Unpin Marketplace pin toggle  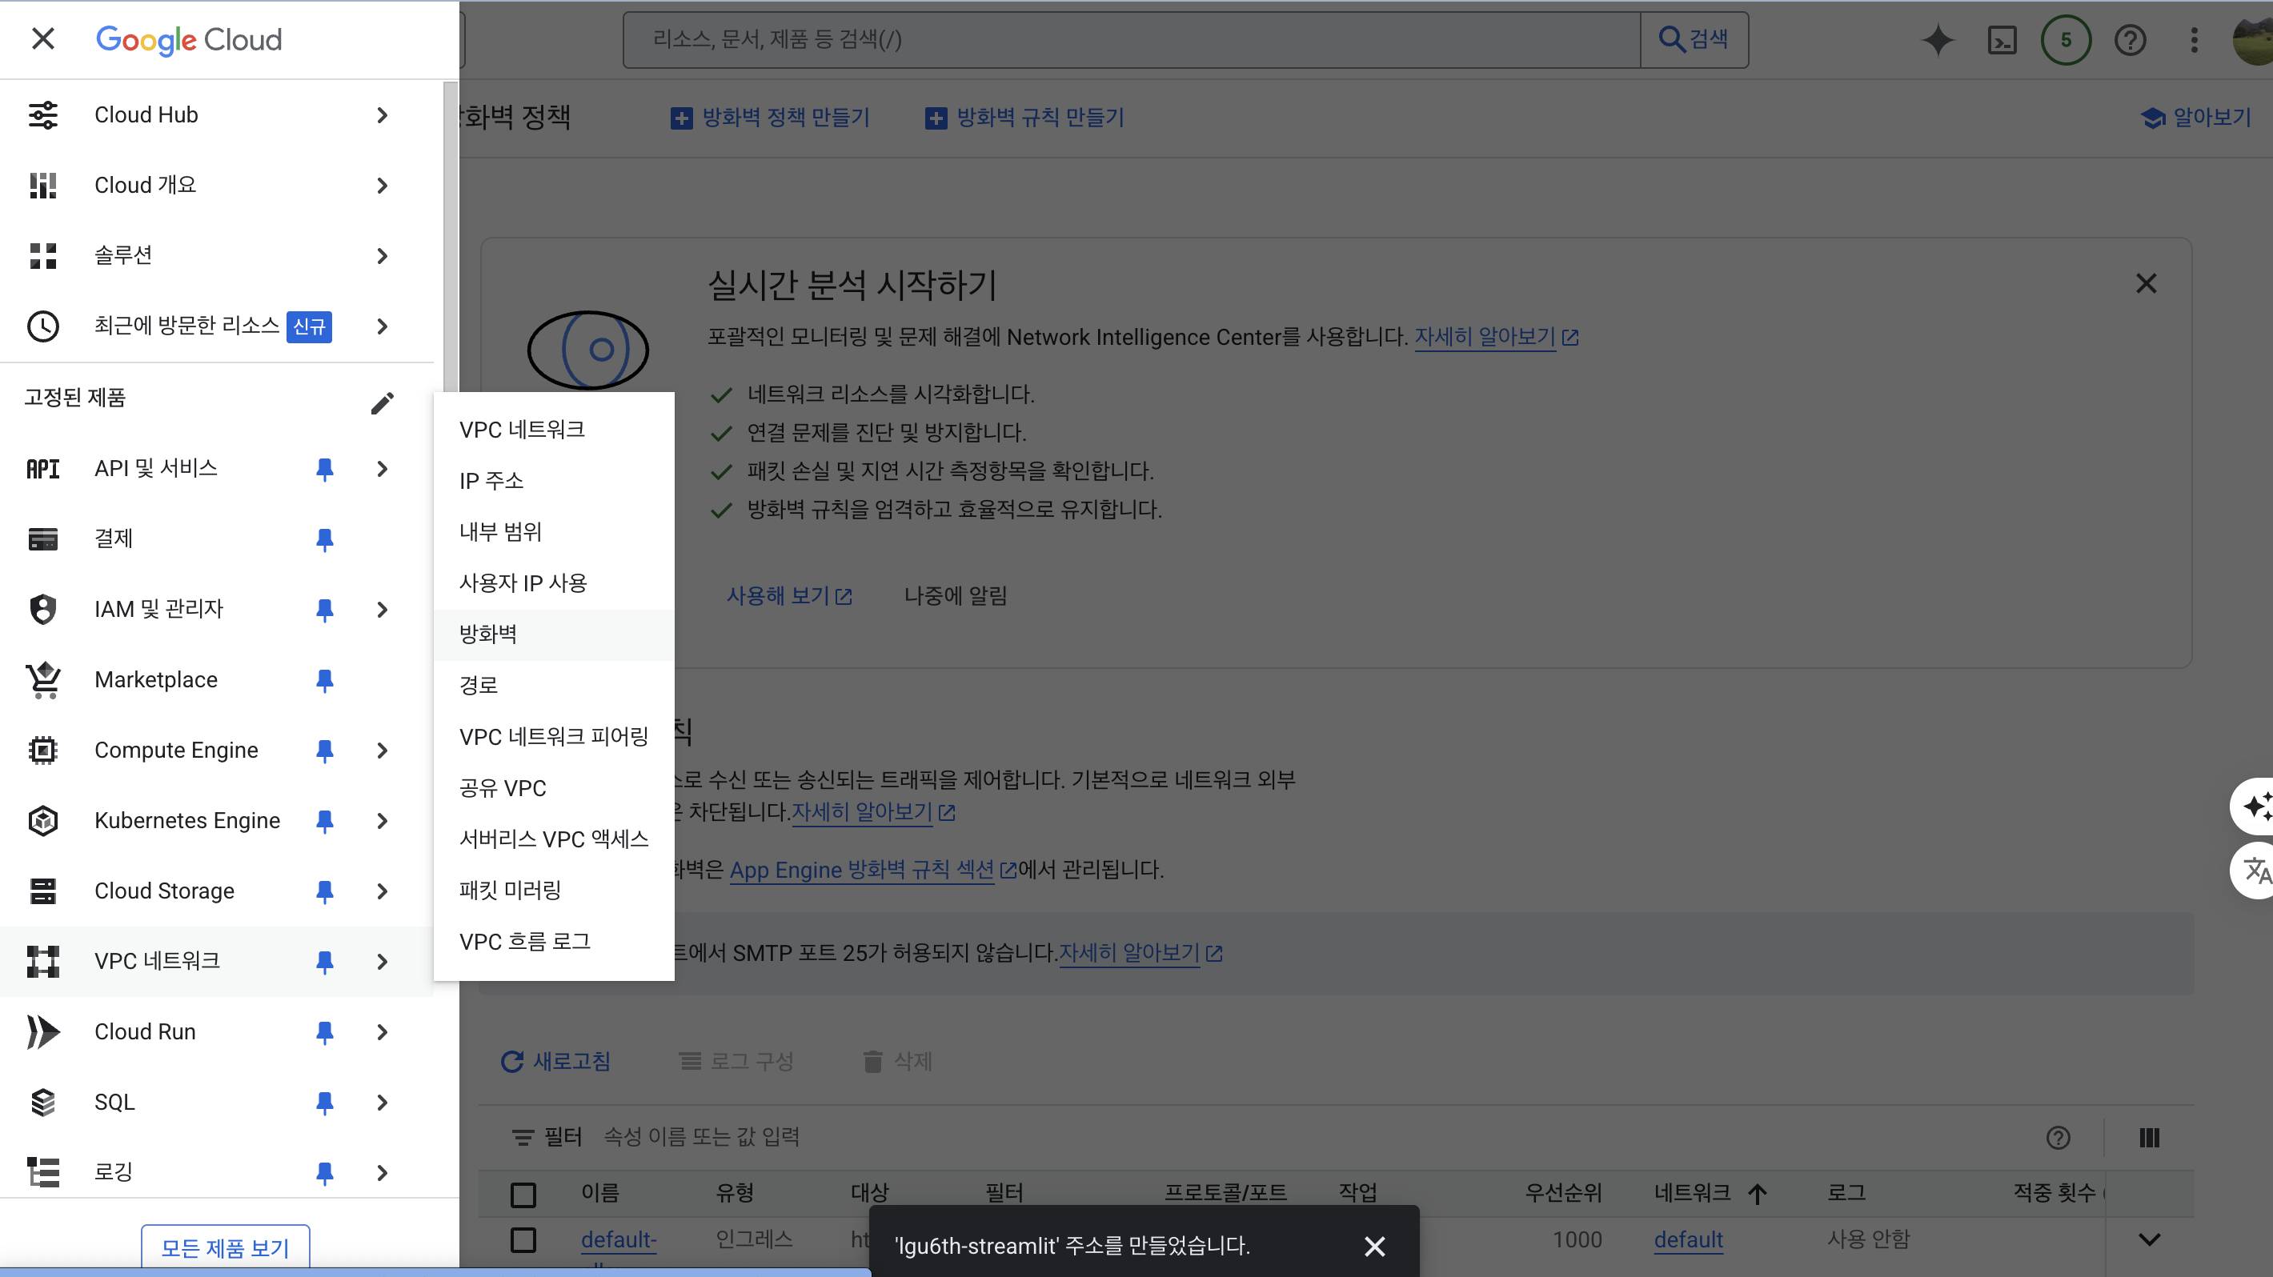325,681
